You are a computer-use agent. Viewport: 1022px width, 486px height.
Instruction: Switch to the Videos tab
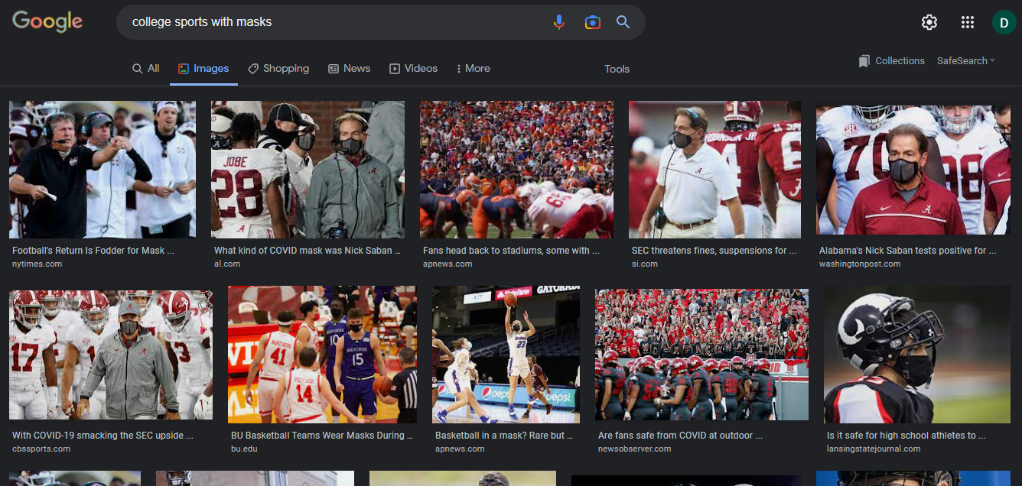point(414,69)
